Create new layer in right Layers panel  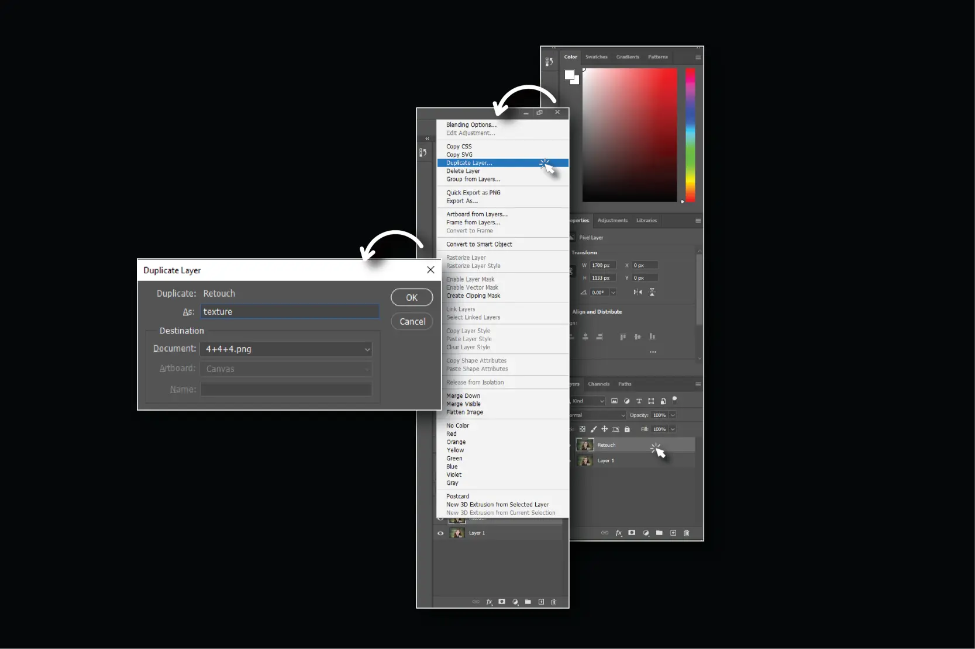[673, 533]
